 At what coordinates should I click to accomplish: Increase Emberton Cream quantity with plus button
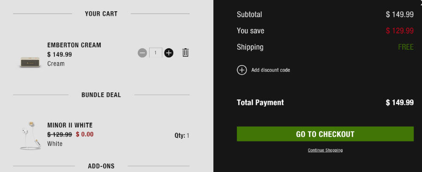[x=169, y=53]
